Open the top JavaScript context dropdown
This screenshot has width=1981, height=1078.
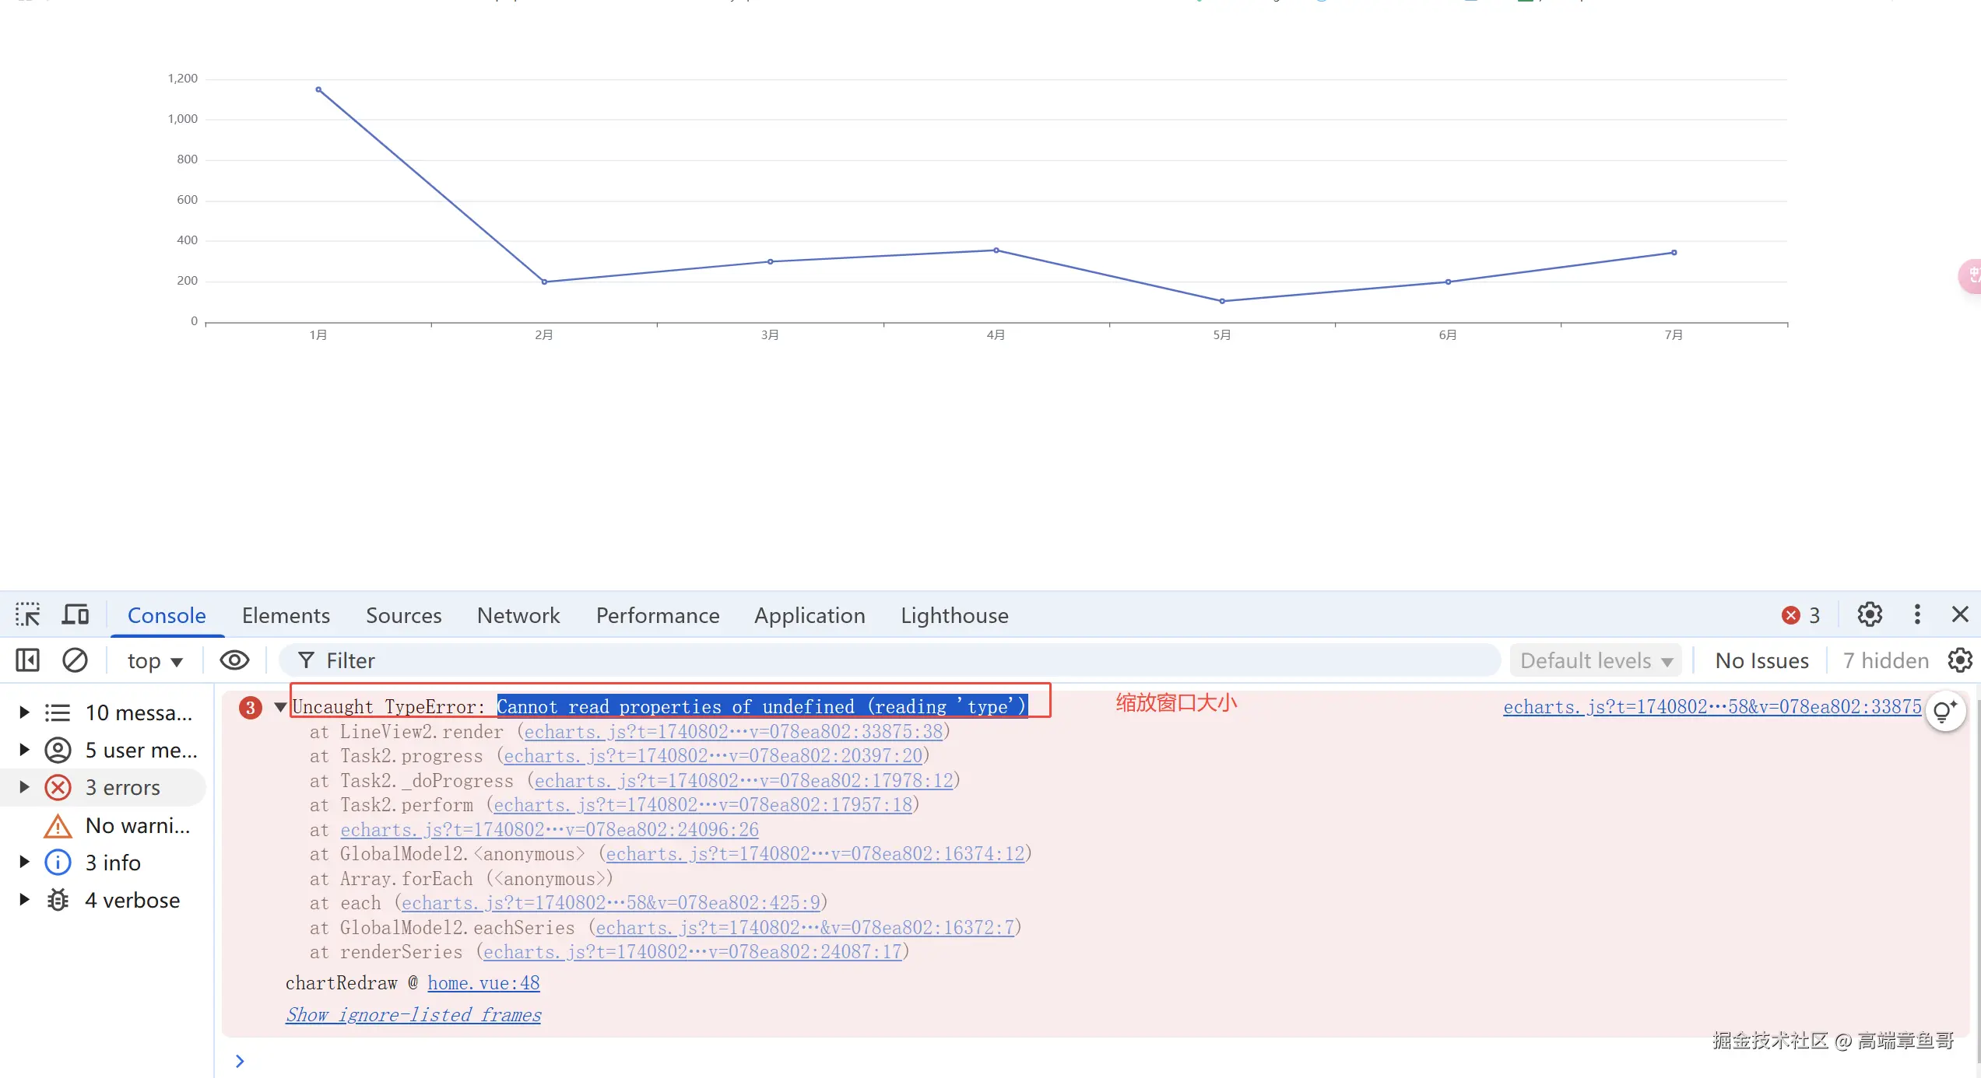[155, 660]
